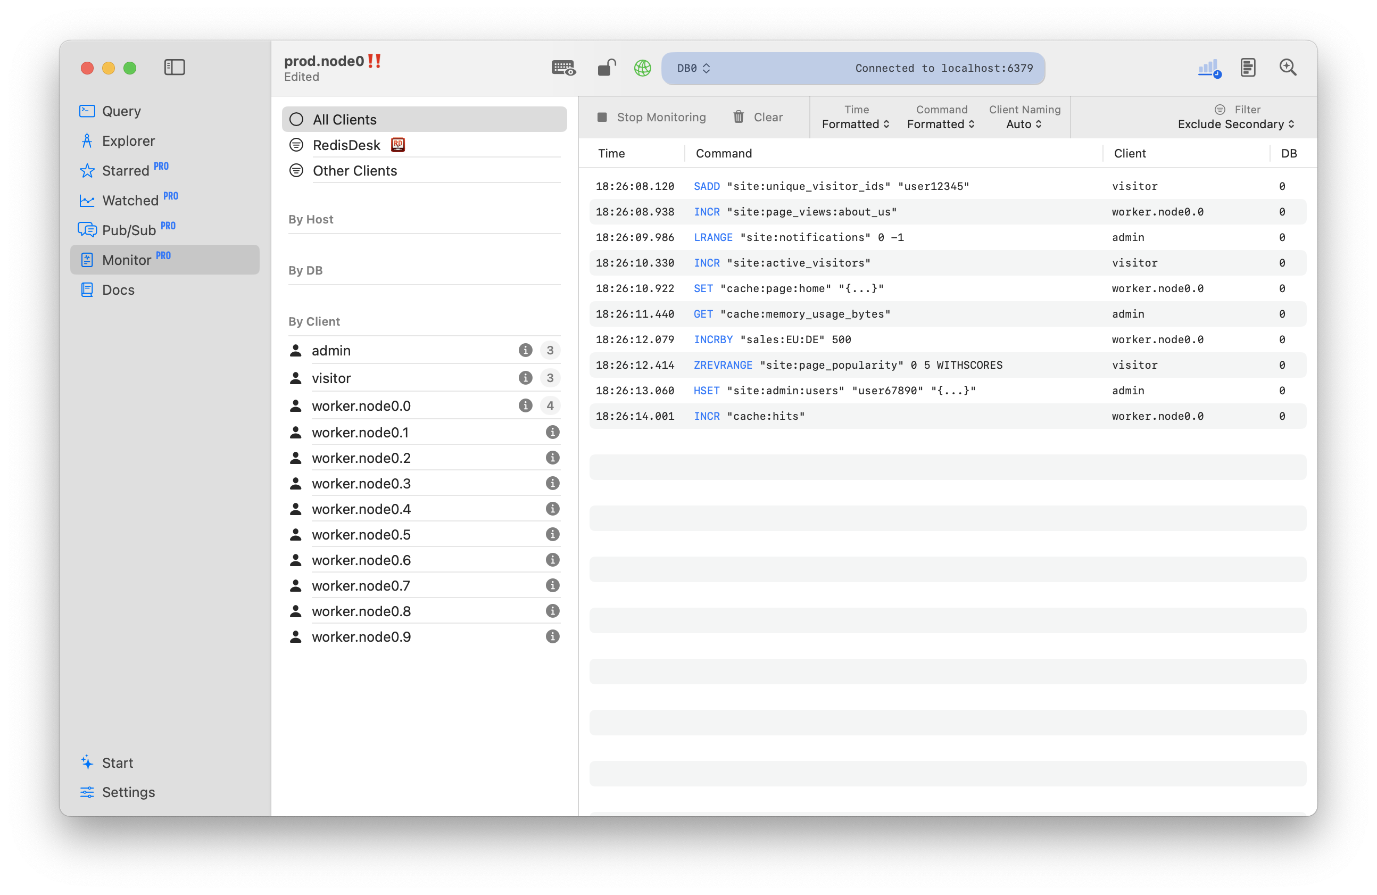Viewport: 1377px width, 895px height.
Task: Open the document log icon
Action: click(x=1248, y=68)
